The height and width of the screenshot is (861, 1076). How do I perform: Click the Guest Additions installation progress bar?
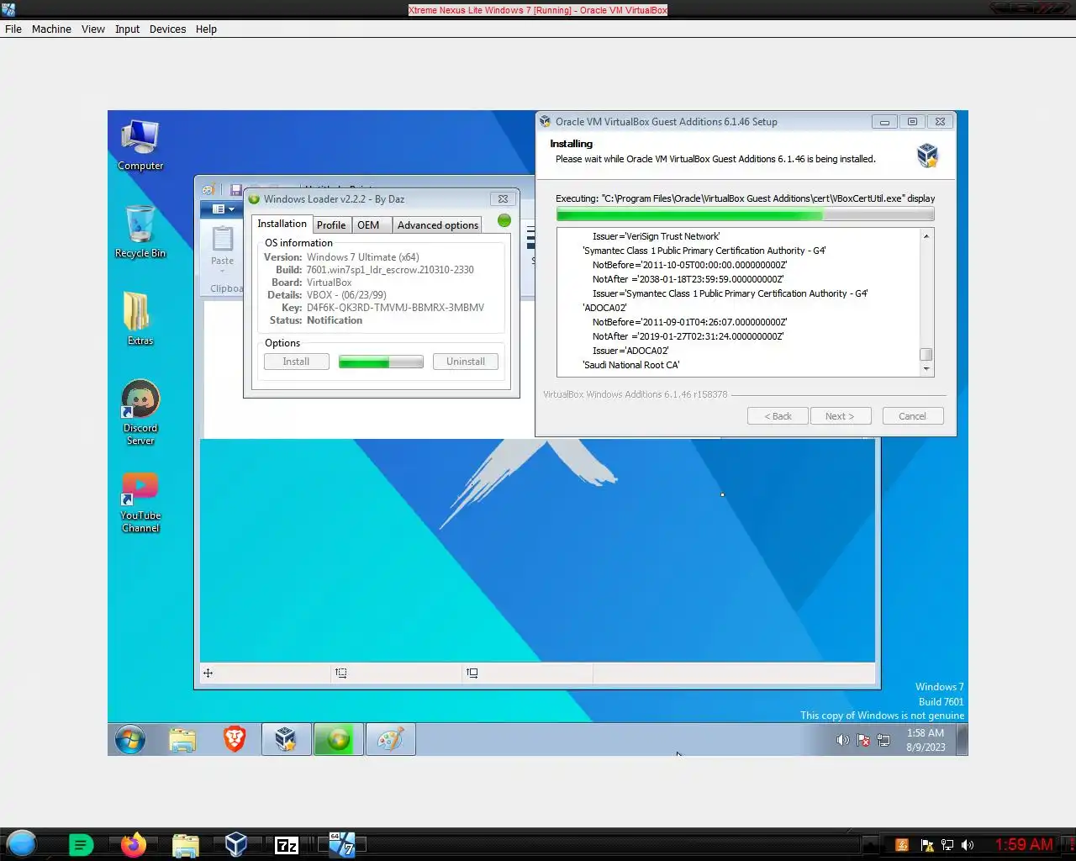pos(745,215)
